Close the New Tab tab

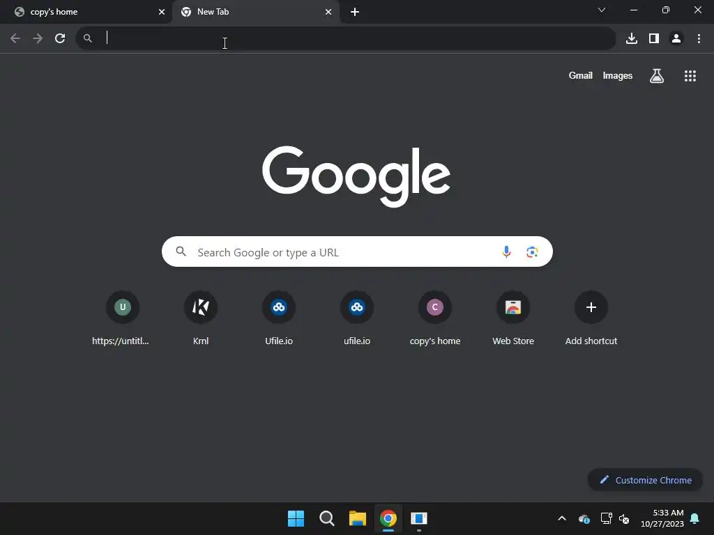(328, 12)
